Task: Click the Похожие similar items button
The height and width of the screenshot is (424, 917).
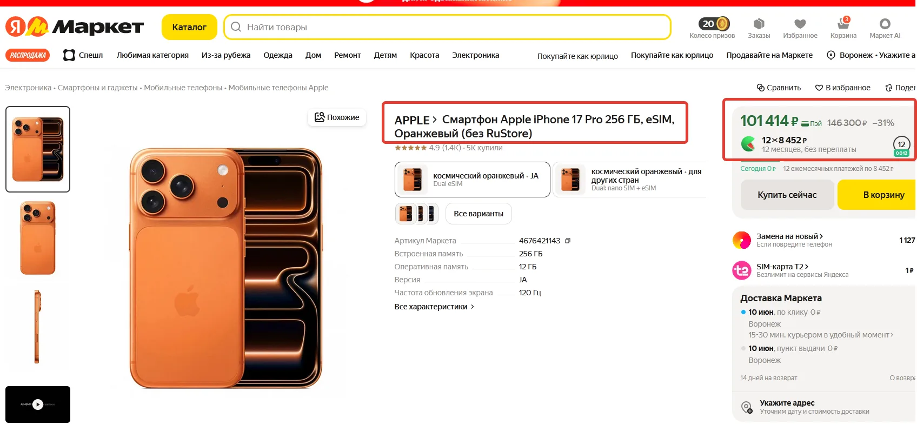Action: [337, 117]
